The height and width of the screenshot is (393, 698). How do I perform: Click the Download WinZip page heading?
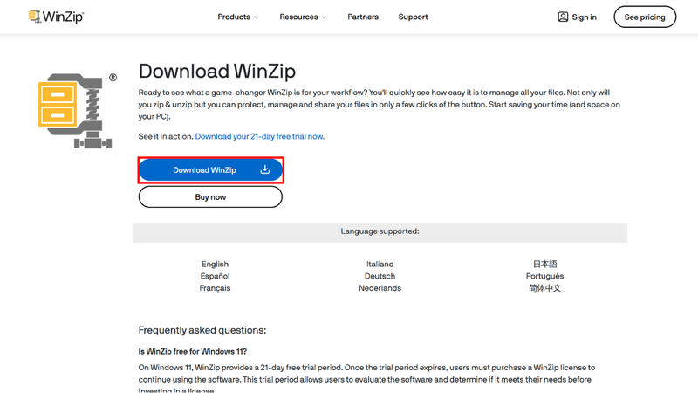216,72
